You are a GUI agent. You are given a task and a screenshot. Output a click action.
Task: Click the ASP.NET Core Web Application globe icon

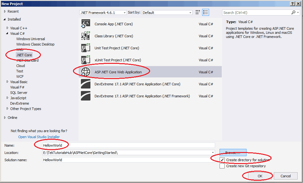pyautogui.click(x=86, y=72)
